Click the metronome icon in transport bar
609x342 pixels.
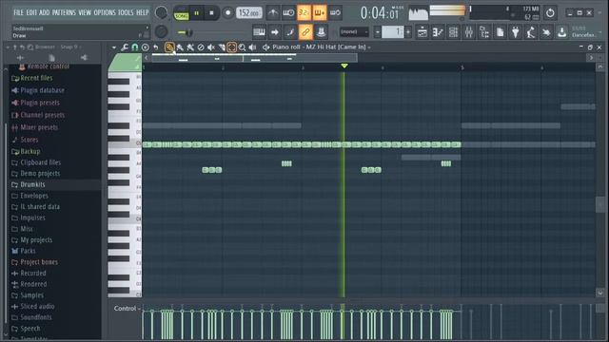pyautogui.click(x=273, y=12)
